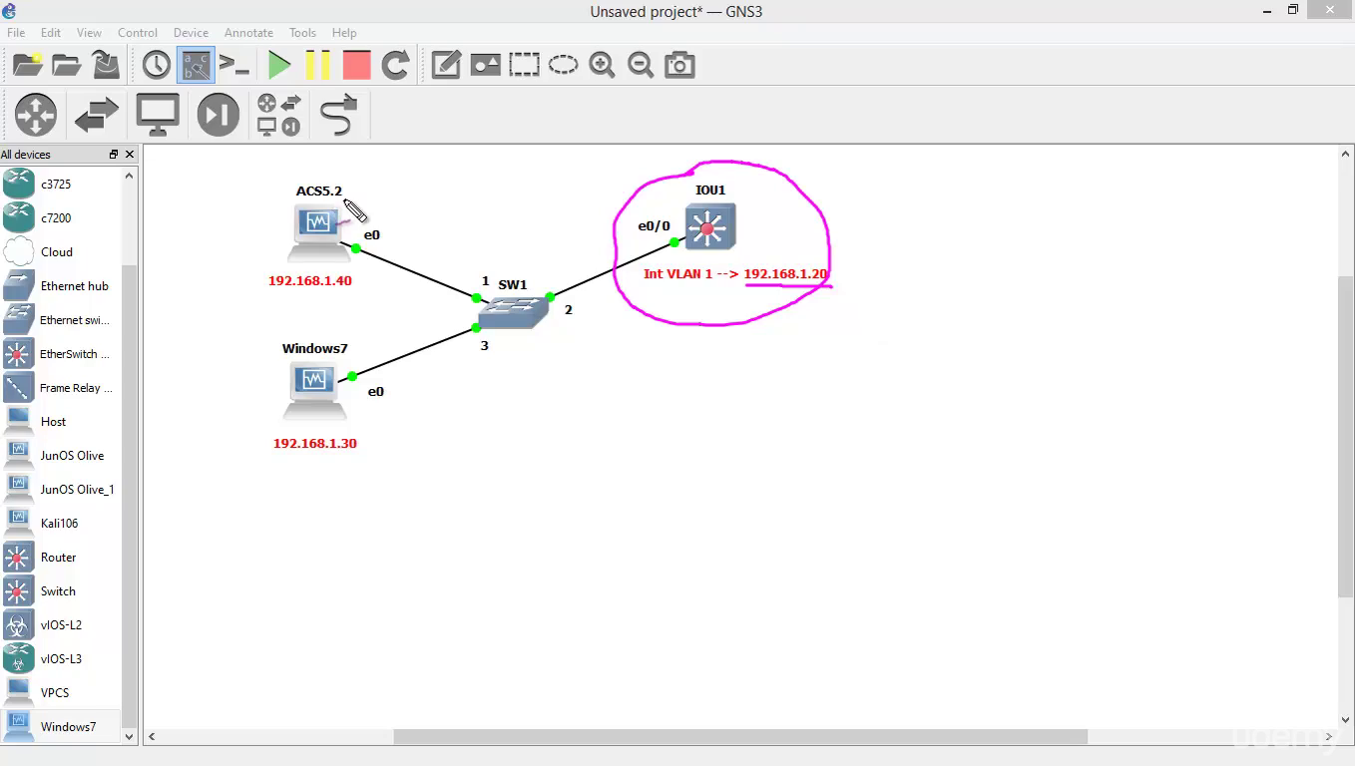
Task: Click the 192.168.1.40 text label
Action: click(310, 281)
